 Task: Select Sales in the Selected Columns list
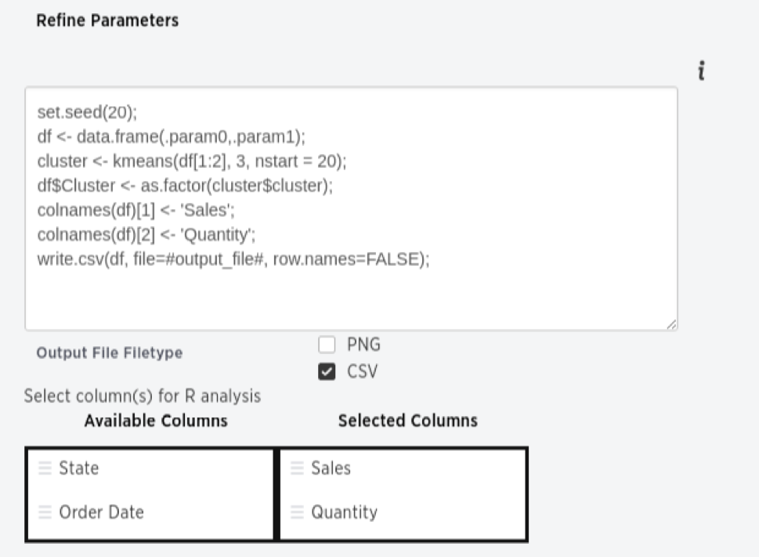pos(403,468)
